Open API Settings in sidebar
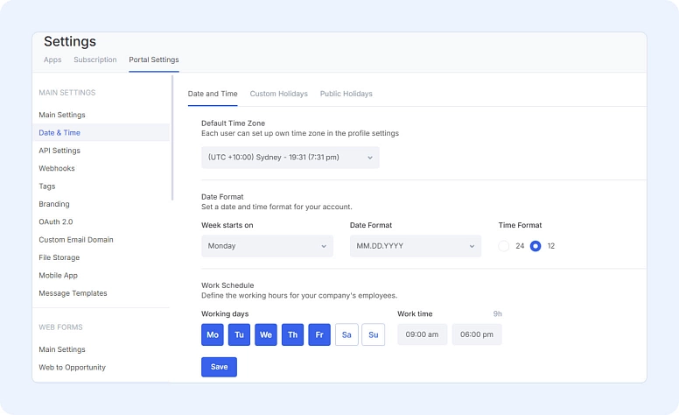The image size is (679, 415). click(x=59, y=151)
